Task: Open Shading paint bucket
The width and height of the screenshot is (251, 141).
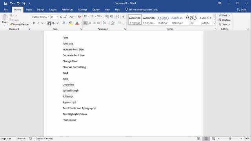Action: (113, 23)
